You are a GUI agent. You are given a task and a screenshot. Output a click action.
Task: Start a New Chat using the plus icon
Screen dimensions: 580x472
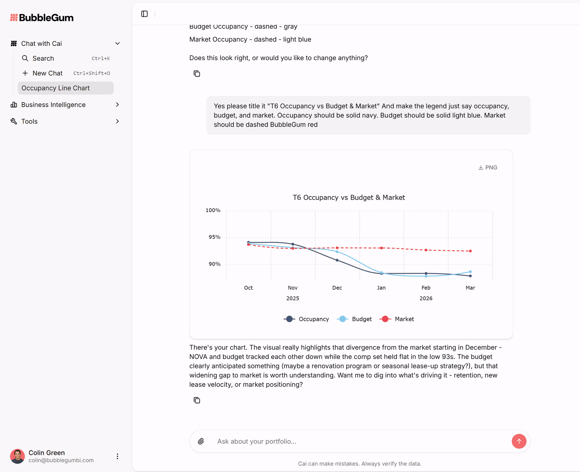coord(25,73)
